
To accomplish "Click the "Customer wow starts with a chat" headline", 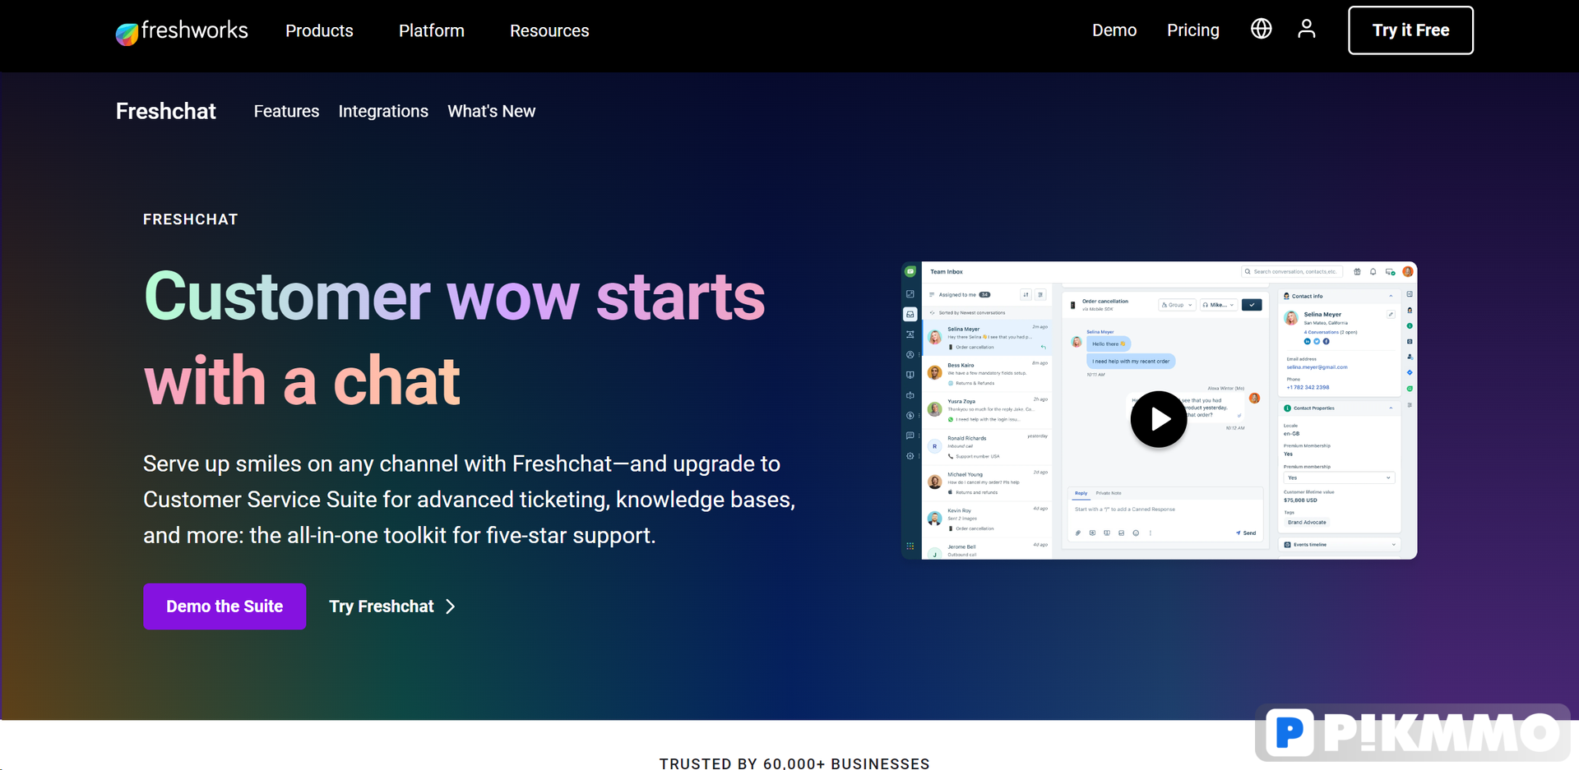I will click(454, 338).
